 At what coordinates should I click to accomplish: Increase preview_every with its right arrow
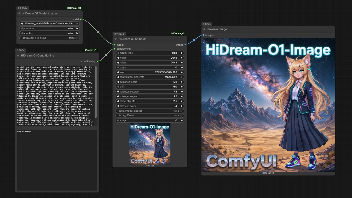[x=182, y=106]
